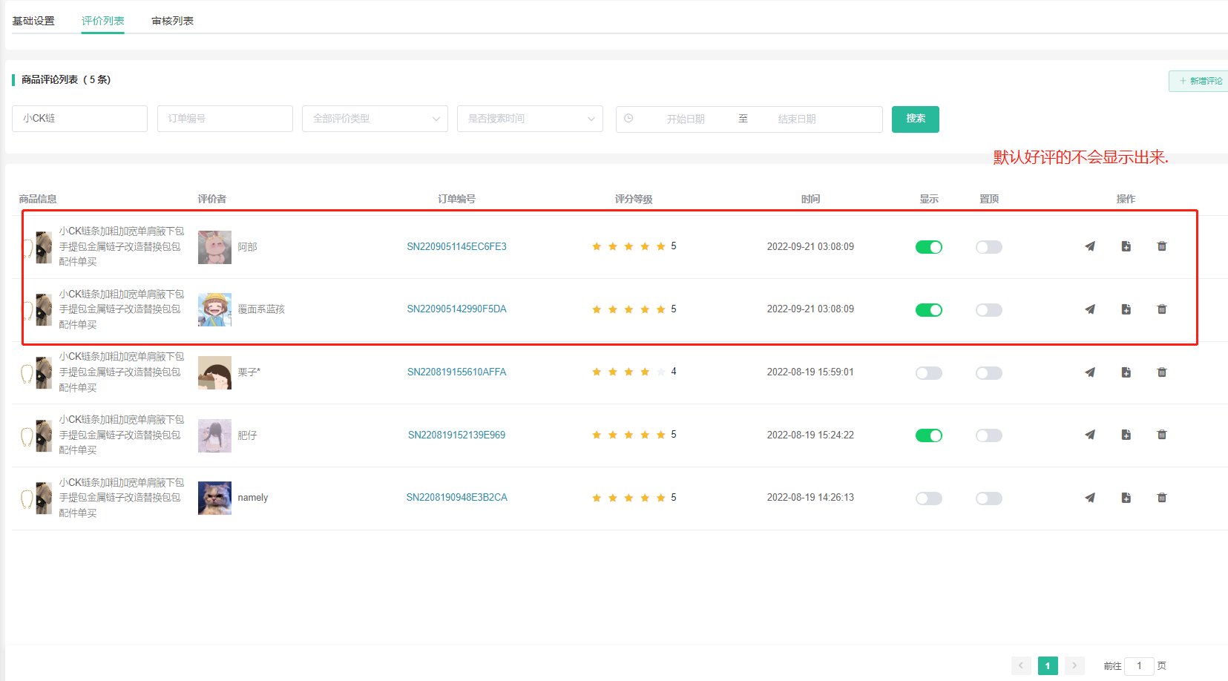Enable display toggle for 栗子*'s review

[928, 373]
